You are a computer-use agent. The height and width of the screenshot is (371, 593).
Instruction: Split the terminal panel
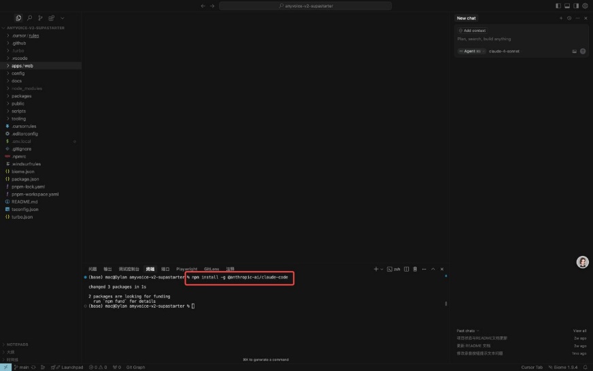[407, 270]
